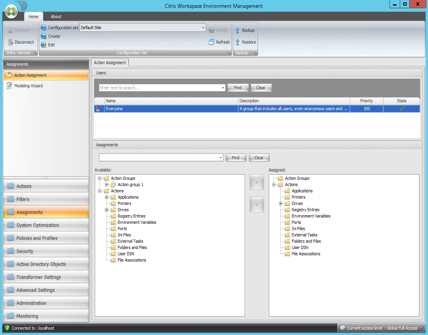Screen dimensions: 428x335
Task: Click the Refresh icon in ribbon
Action: [x=212, y=42]
